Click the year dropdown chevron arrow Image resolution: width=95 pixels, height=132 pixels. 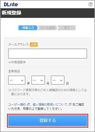[x=22, y=80]
